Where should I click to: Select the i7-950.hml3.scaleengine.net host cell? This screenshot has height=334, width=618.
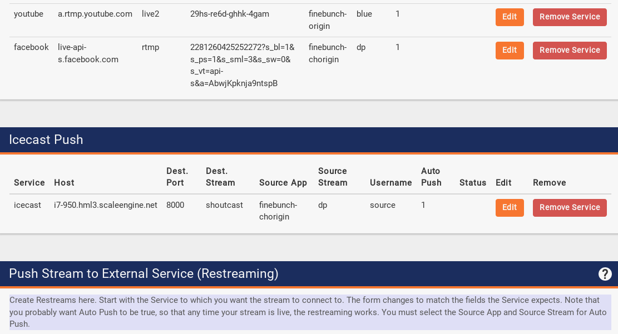[x=105, y=205]
